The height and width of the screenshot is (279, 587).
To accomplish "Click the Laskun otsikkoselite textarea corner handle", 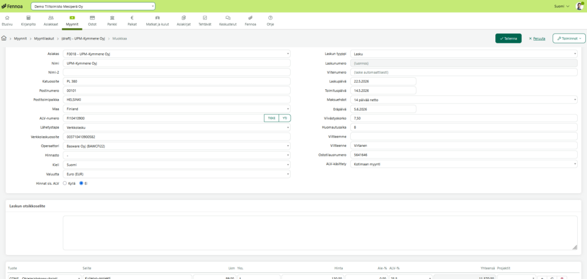I will point(575,248).
